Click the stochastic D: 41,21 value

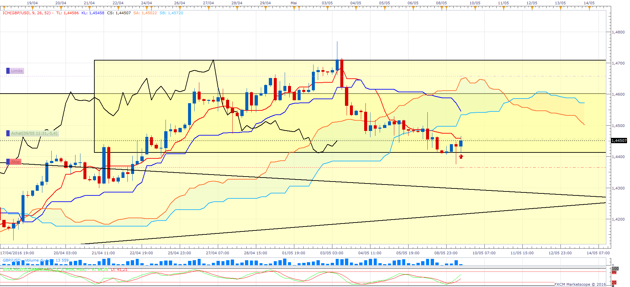(119, 269)
